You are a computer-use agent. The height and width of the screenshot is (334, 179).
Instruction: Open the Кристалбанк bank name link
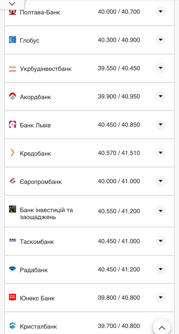[38, 326]
